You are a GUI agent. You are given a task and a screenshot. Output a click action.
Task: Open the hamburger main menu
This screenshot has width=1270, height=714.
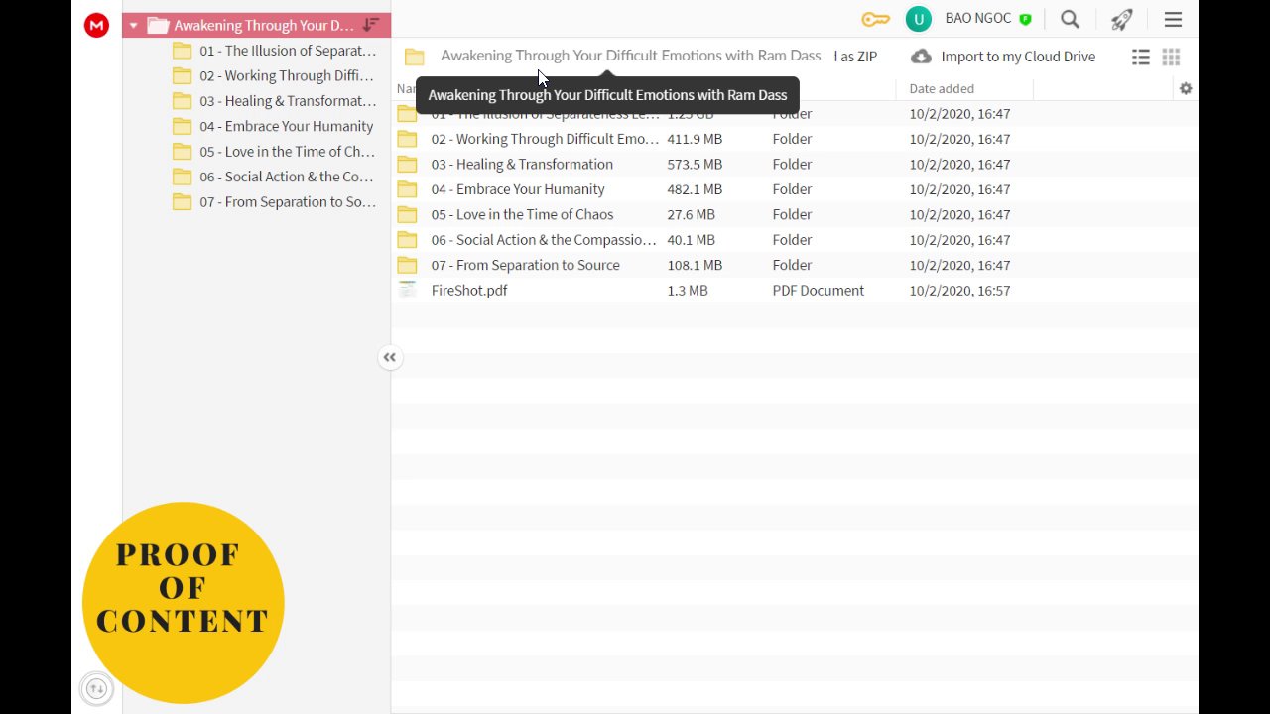(1173, 19)
